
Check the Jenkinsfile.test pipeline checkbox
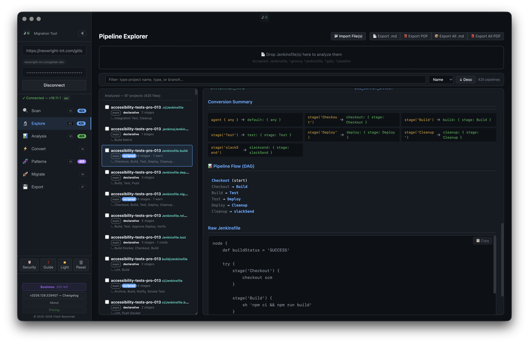[107, 237]
